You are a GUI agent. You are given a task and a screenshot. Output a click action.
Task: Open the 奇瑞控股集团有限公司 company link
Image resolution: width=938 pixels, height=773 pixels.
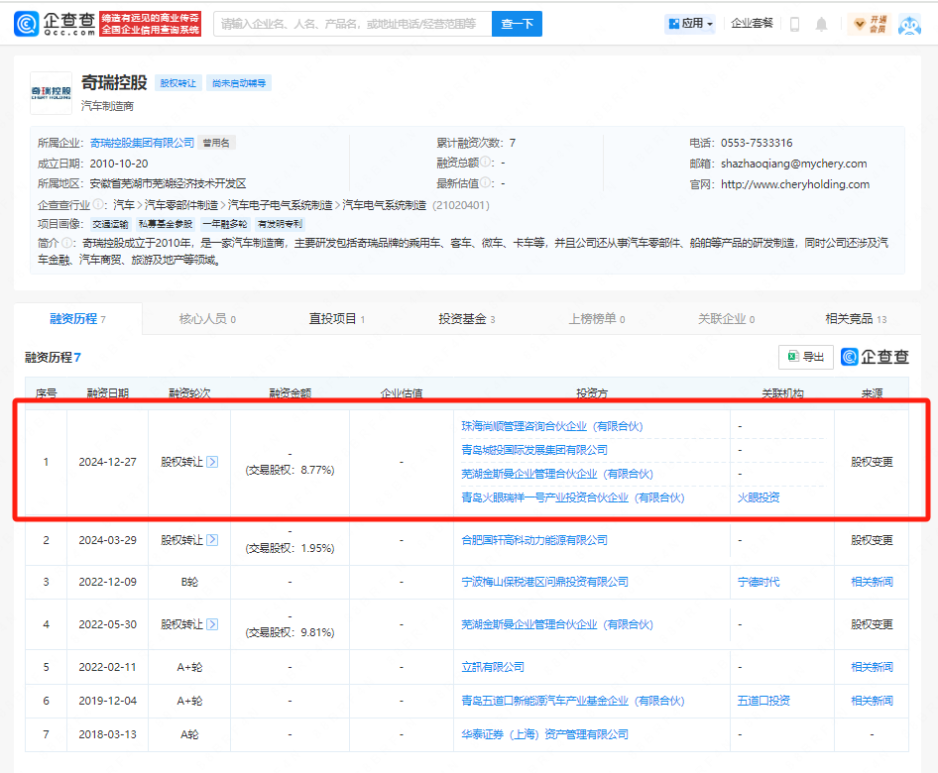pos(142,143)
